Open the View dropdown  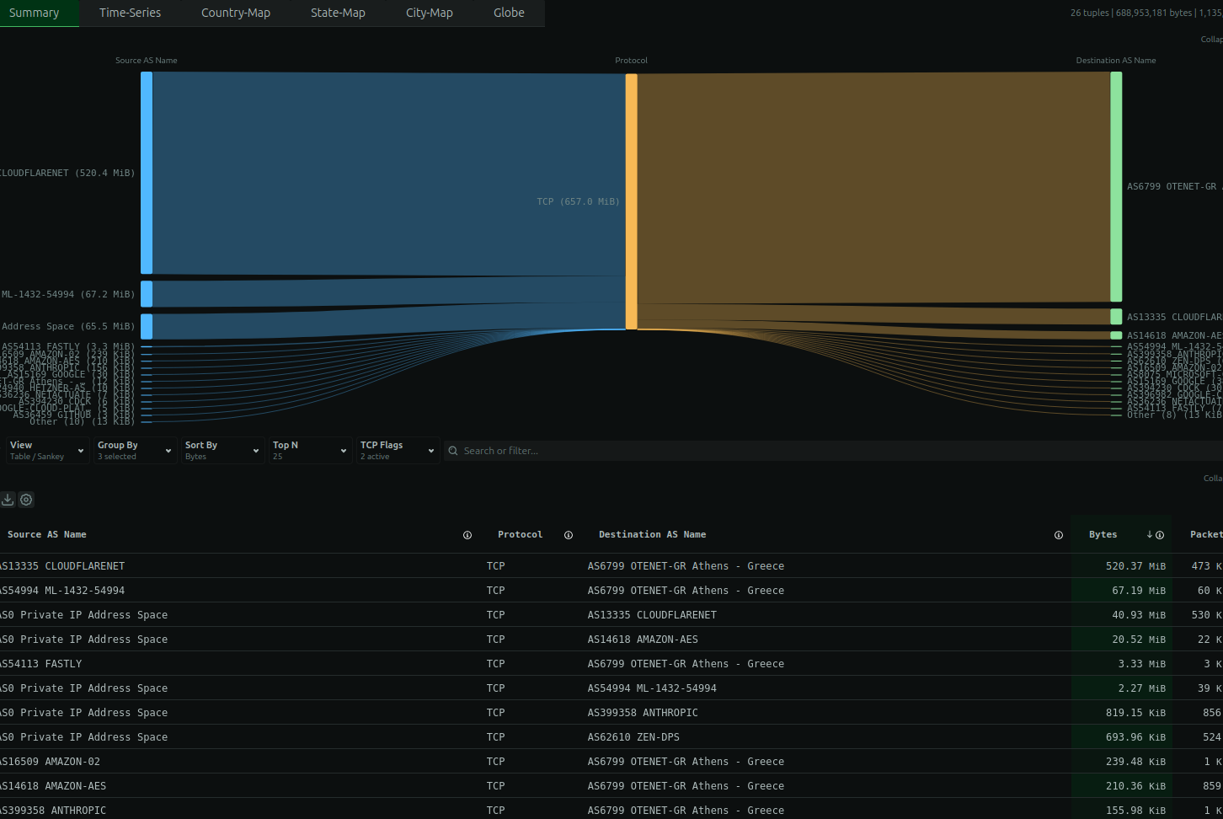[x=47, y=451]
